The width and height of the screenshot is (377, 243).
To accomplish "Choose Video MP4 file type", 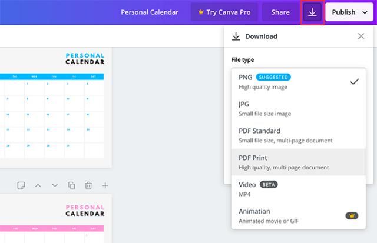I will coord(299,189).
